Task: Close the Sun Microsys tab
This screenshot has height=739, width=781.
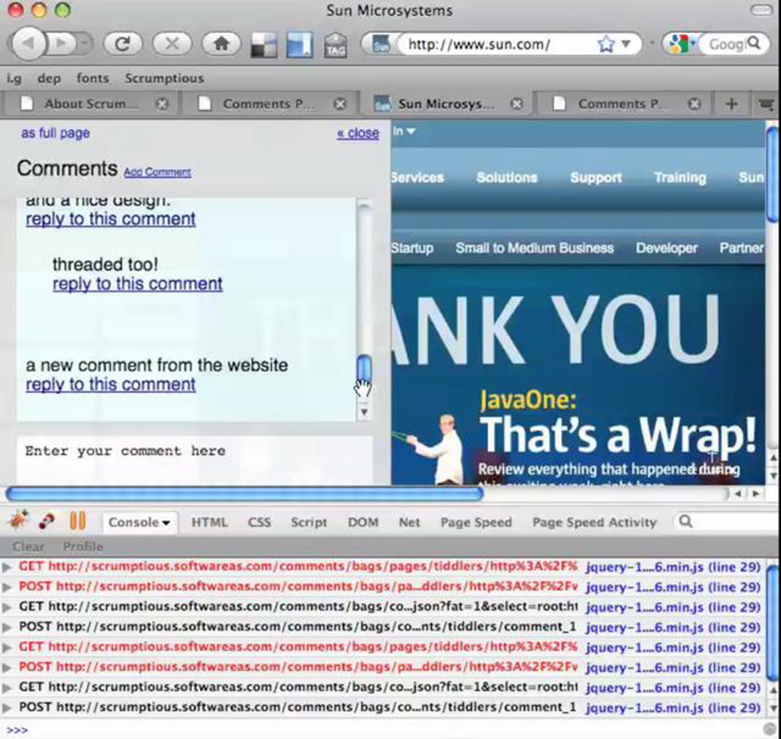Action: (x=516, y=104)
